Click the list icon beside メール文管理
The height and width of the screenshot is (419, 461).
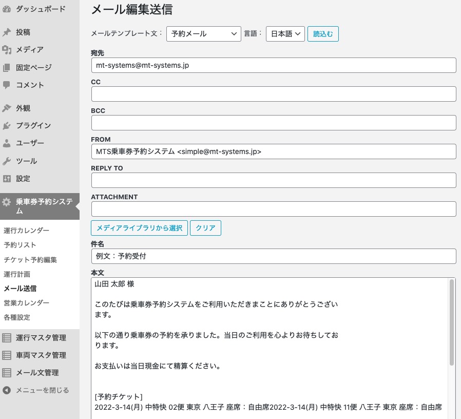click(7, 373)
